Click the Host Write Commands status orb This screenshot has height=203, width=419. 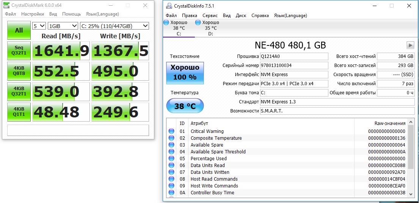(x=171, y=186)
